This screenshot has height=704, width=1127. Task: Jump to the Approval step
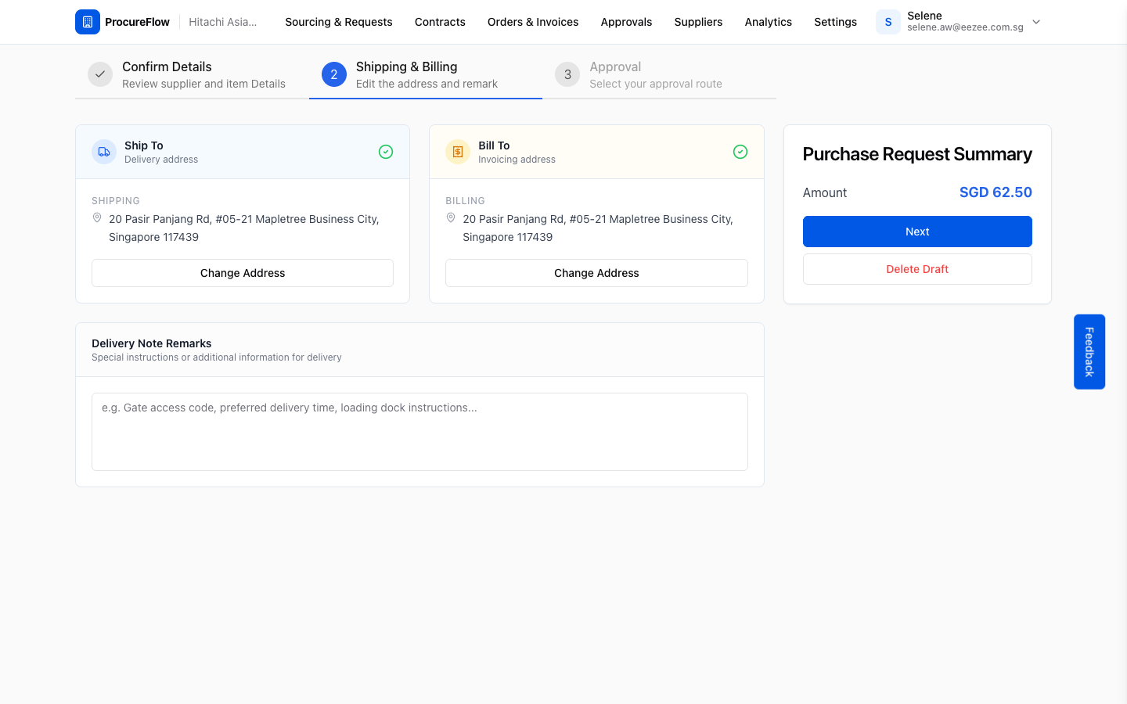(x=659, y=75)
